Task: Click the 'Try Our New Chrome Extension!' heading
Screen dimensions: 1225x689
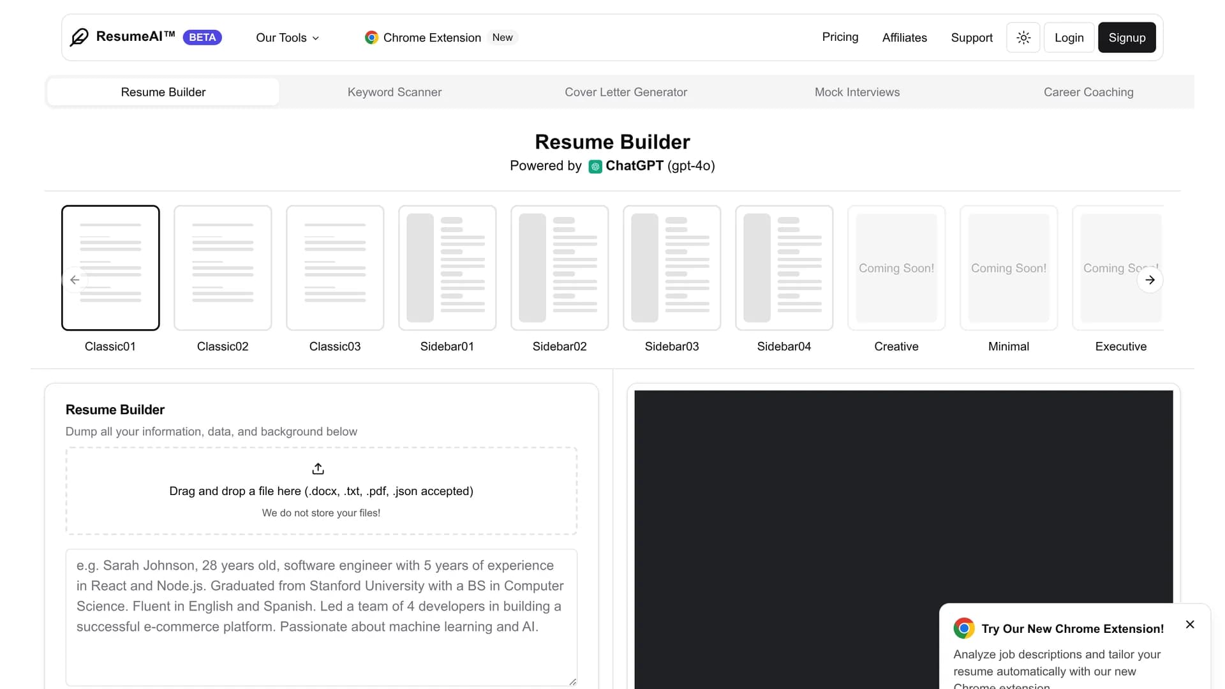Action: point(1073,628)
